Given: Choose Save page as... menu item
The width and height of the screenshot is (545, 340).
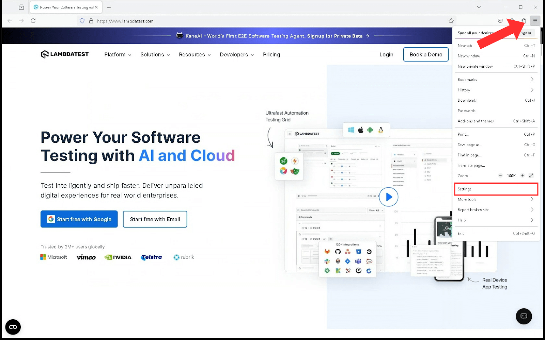Looking at the screenshot, I should point(496,144).
